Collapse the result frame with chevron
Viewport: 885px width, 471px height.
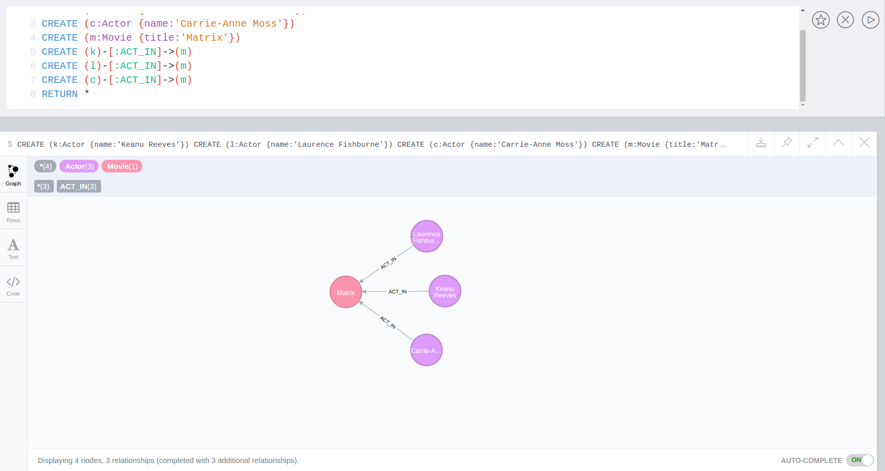click(x=838, y=143)
